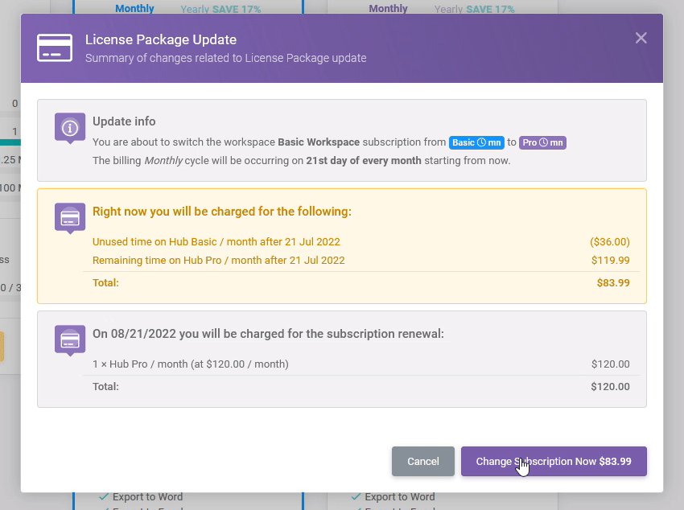The width and height of the screenshot is (684, 510).
Task: Click the credit card icon in dialog header
Action: tap(55, 47)
